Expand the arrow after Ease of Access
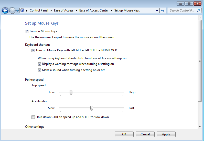Screen dimensions: 204x141 click(77, 10)
